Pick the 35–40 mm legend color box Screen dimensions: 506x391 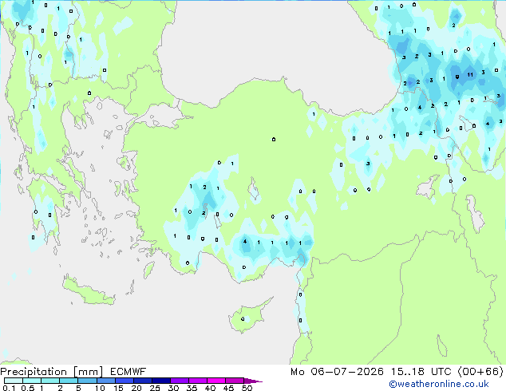(197, 381)
